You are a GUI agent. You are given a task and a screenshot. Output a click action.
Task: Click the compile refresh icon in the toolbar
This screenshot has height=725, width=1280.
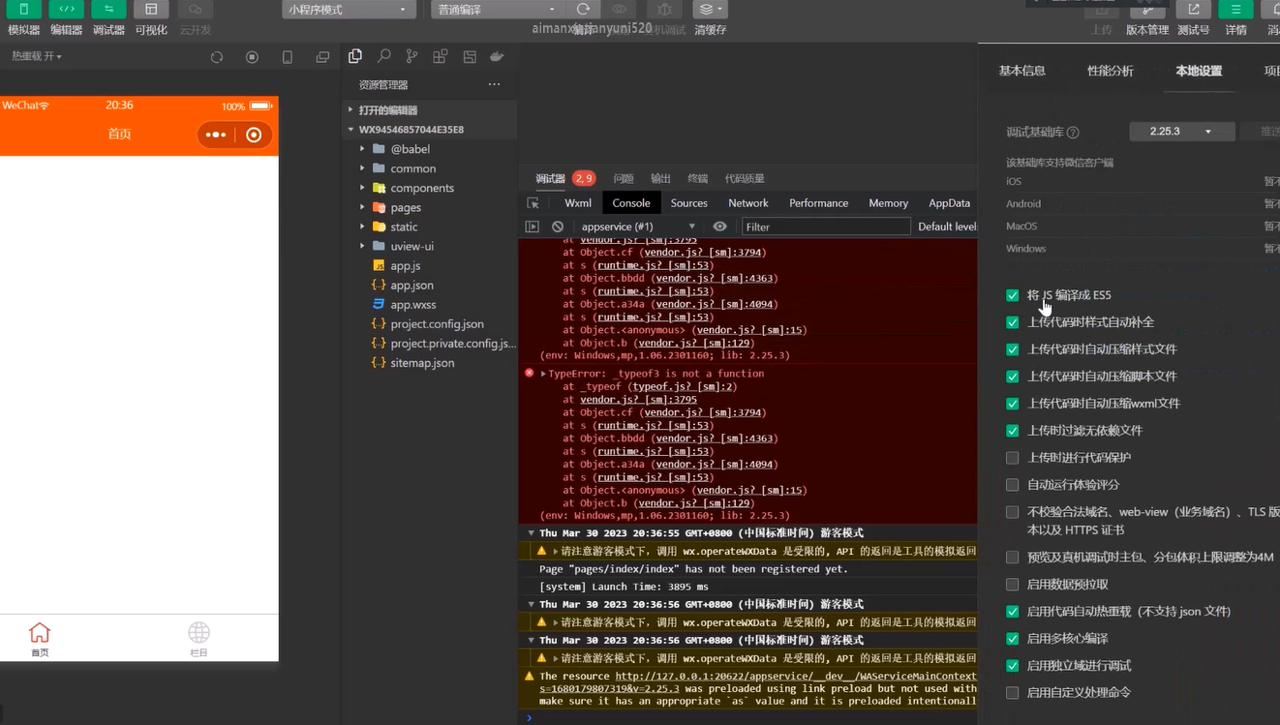(x=583, y=9)
